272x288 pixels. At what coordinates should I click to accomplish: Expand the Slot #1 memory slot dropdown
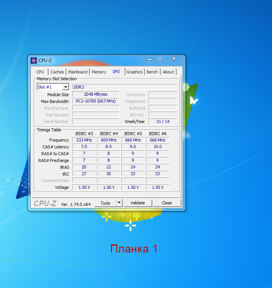(x=65, y=87)
